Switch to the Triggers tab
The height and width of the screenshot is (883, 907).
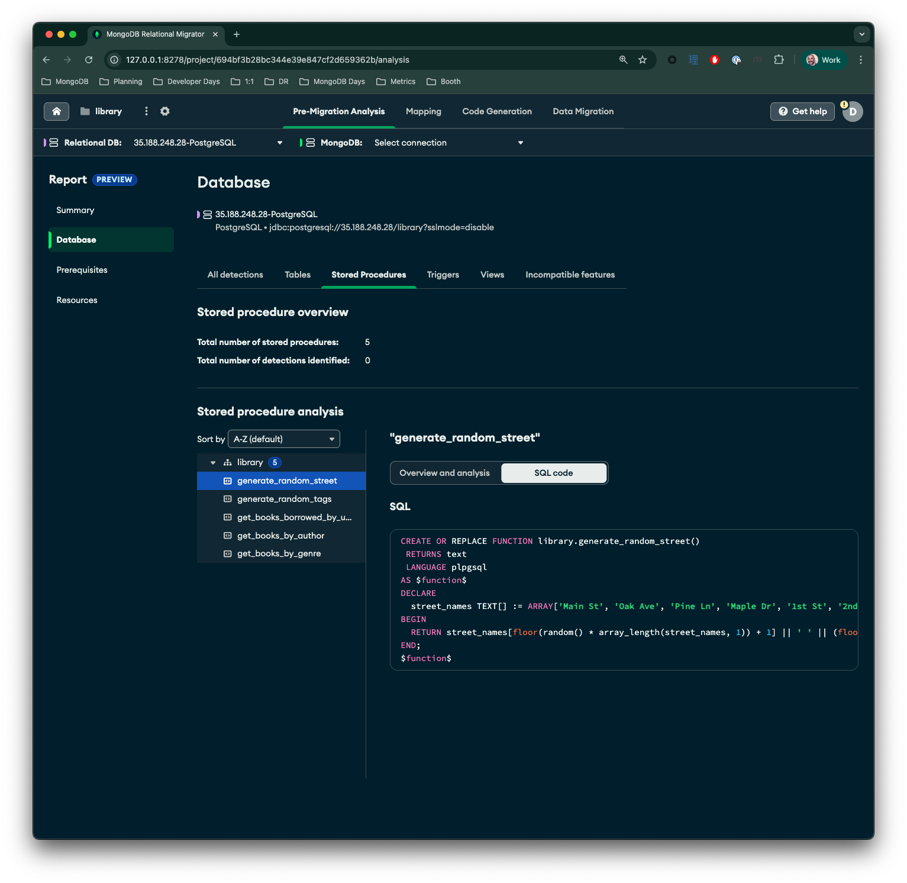(x=443, y=275)
